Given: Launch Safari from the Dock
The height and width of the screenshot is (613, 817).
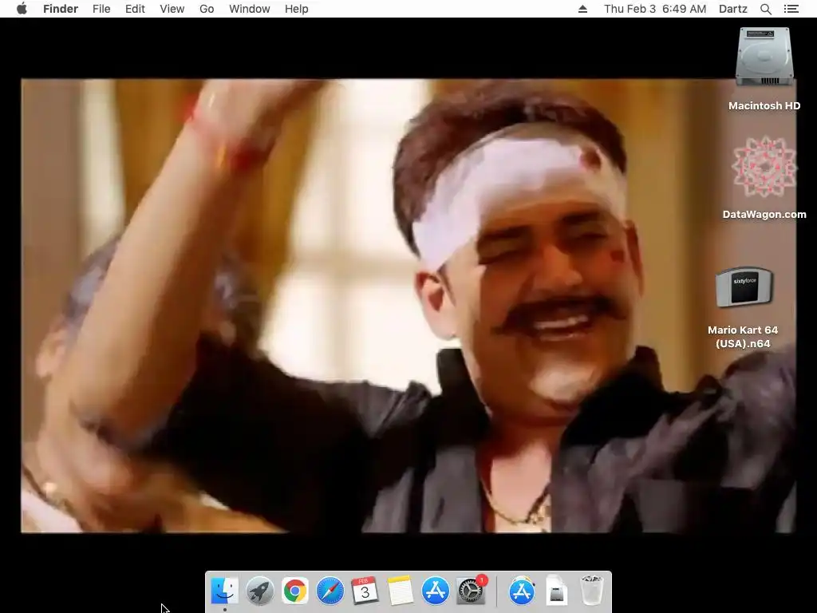Looking at the screenshot, I should (x=330, y=591).
